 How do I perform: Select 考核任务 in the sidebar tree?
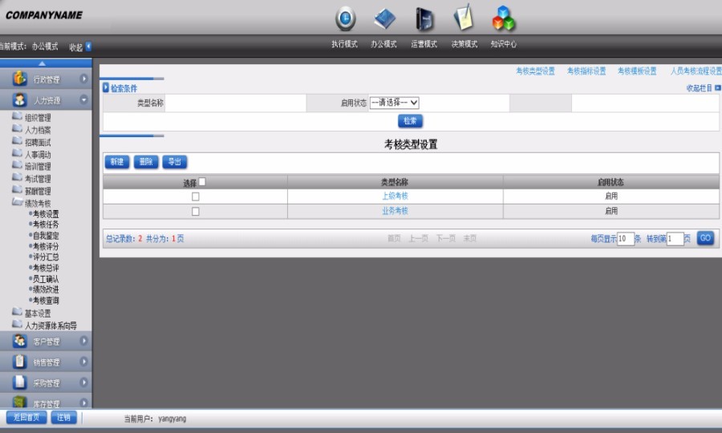[x=46, y=225]
